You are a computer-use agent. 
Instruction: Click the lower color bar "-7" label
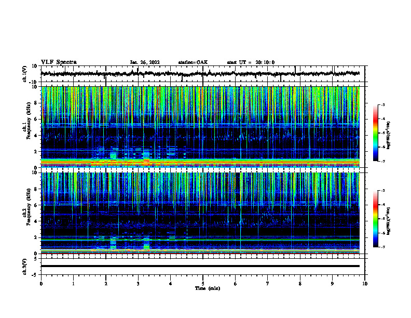(x=382, y=247)
